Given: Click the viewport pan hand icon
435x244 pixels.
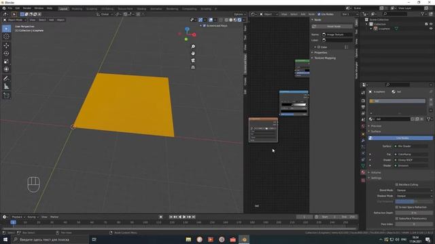Looking at the screenshot, I should pyautogui.click(x=193, y=54).
